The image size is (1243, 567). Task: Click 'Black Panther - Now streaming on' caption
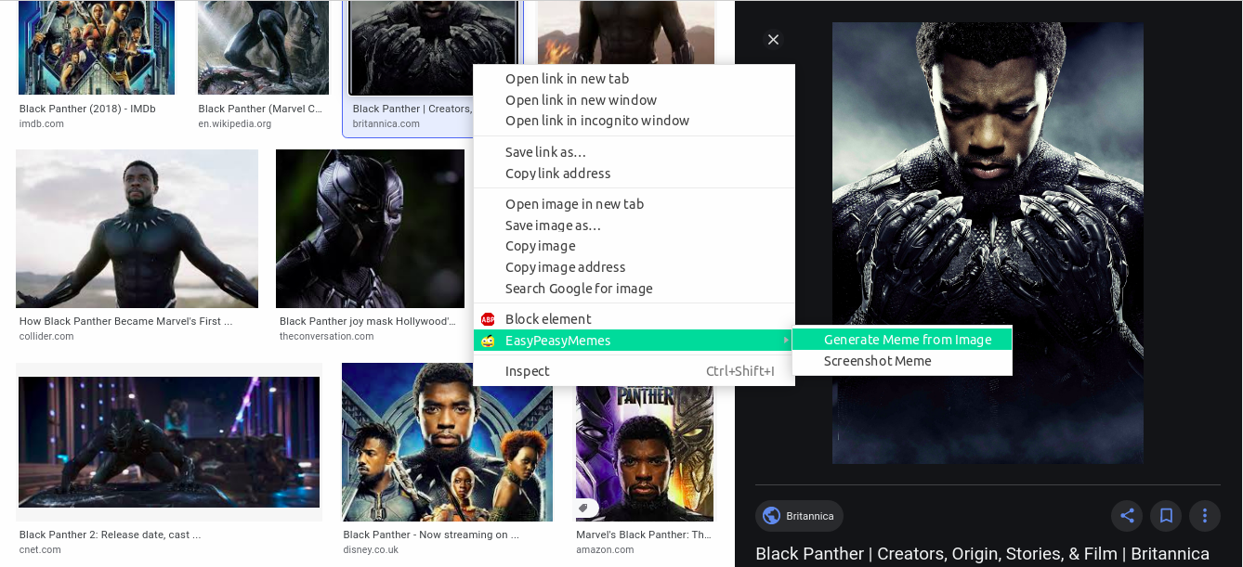coord(431,535)
